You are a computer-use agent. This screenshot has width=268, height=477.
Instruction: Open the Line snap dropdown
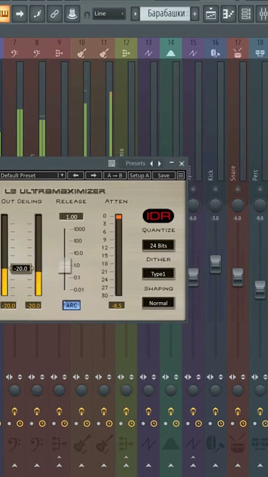click(109, 14)
